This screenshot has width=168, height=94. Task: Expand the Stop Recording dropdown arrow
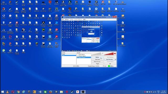115,60
